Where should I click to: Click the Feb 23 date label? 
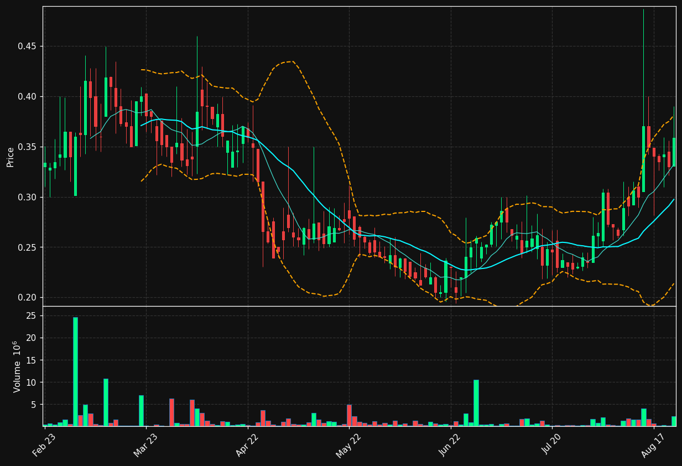click(x=44, y=444)
